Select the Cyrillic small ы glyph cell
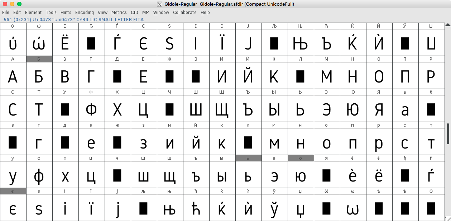 tap(222, 175)
